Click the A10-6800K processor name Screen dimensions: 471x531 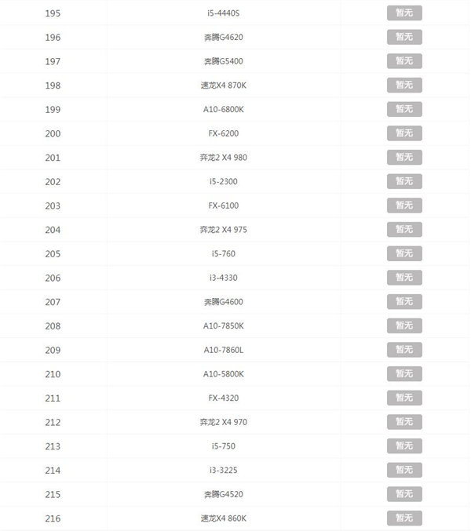click(223, 109)
